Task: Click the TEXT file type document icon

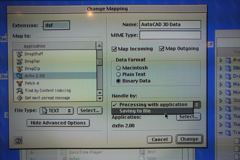Action: 44,111
